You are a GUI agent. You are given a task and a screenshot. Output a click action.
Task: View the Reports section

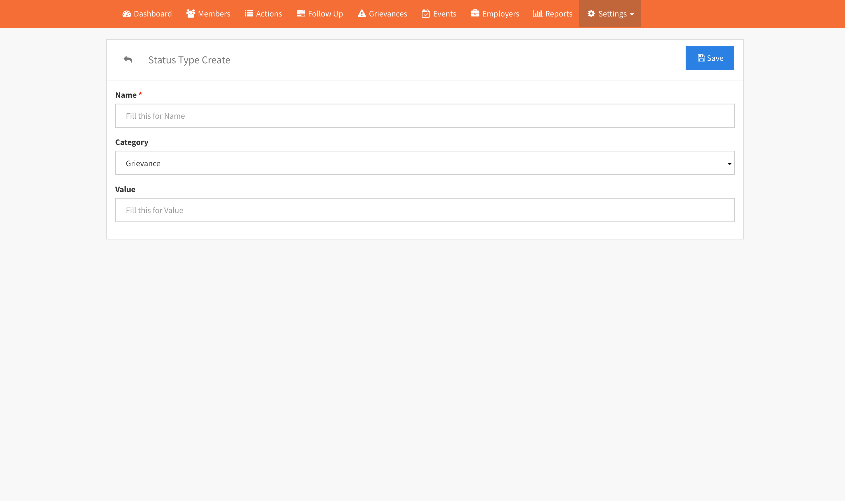[x=553, y=14]
